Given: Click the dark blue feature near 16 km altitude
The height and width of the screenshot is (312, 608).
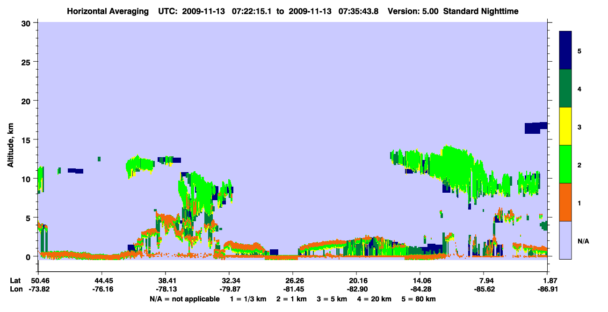Looking at the screenshot, I should pyautogui.click(x=536, y=128).
